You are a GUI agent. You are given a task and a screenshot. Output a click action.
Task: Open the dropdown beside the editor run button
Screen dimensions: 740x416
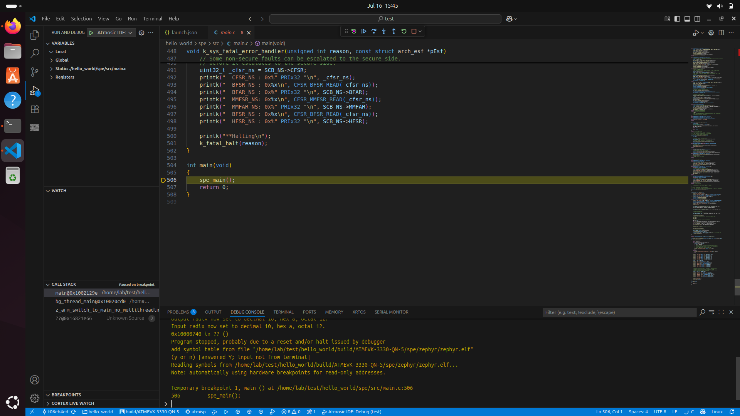(x=702, y=33)
